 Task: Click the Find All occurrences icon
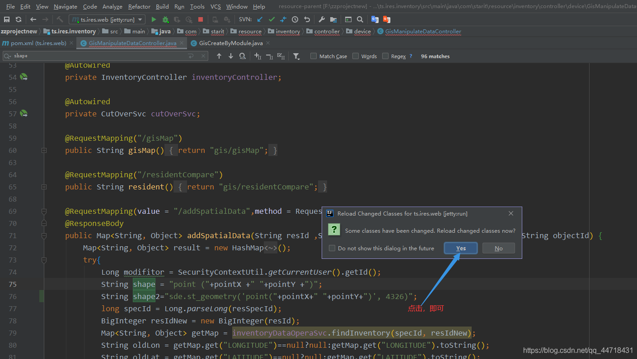(243, 56)
